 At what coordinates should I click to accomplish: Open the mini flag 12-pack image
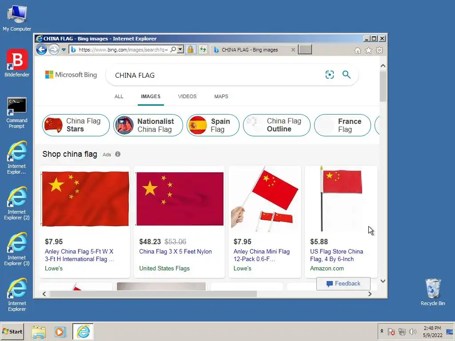click(265, 199)
